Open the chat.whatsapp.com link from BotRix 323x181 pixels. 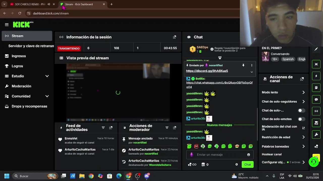coord(219,85)
